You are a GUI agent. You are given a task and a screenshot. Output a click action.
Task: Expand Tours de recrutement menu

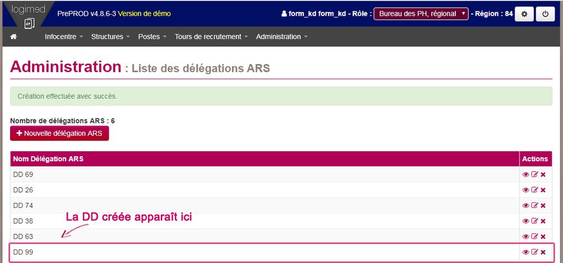coord(211,37)
